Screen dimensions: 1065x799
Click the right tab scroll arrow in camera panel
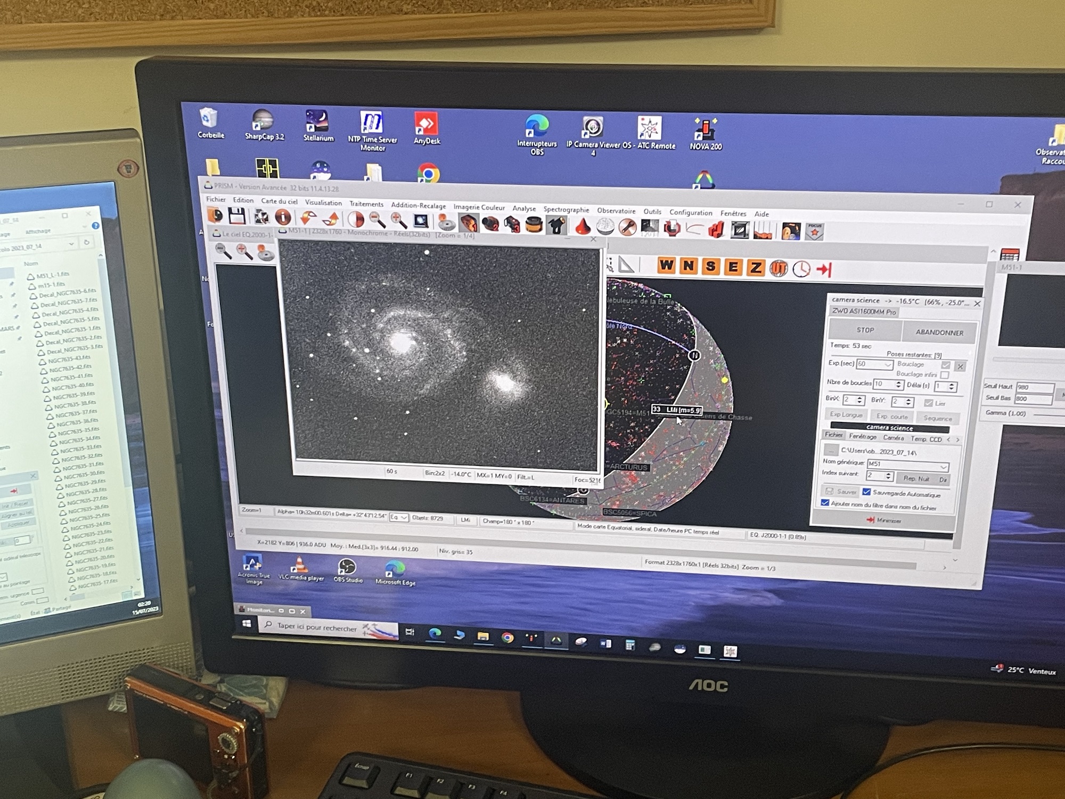(957, 440)
